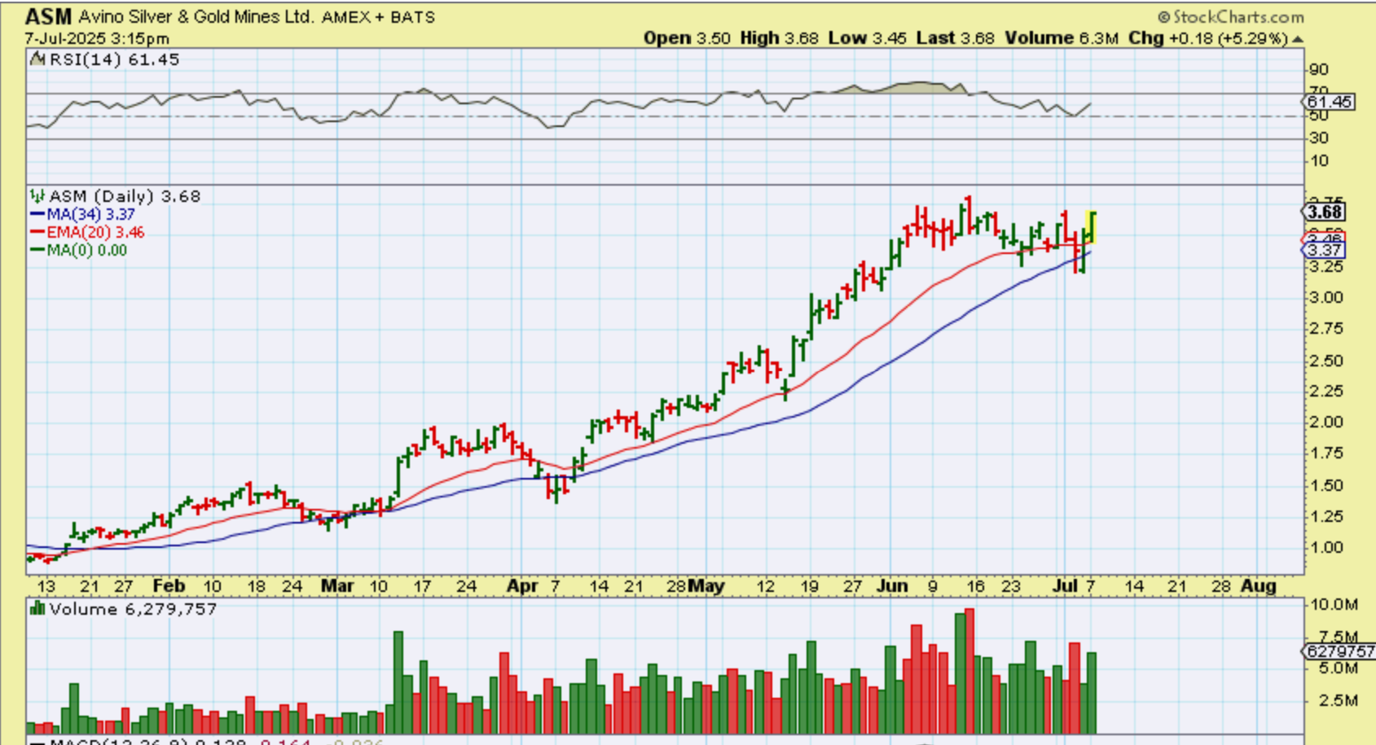
Task: Click the 1.50 price axis label
Action: 1325,485
